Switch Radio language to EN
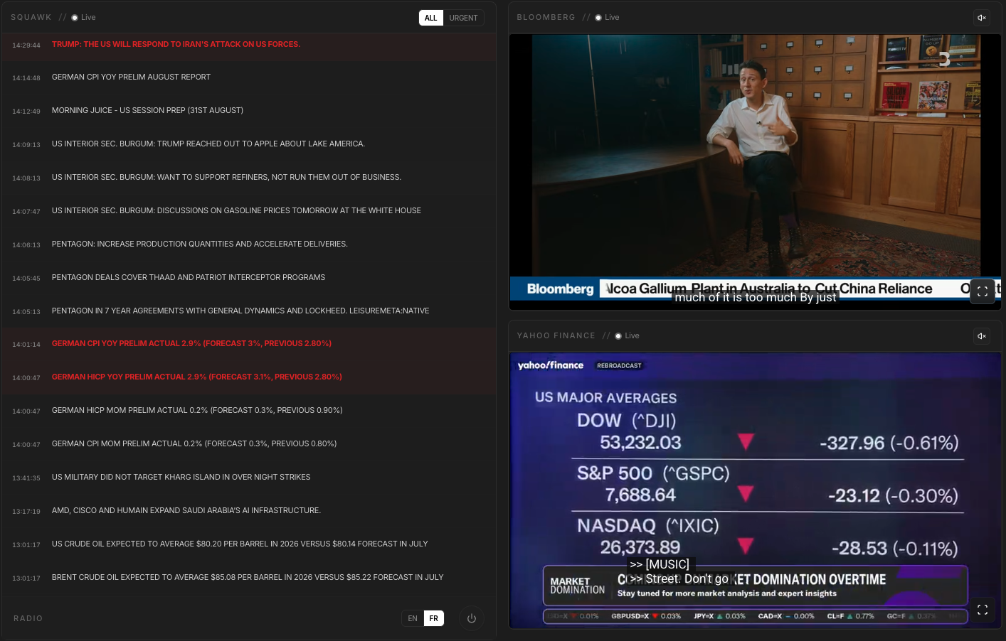Screen dimensions: 1006x641 click(x=413, y=618)
